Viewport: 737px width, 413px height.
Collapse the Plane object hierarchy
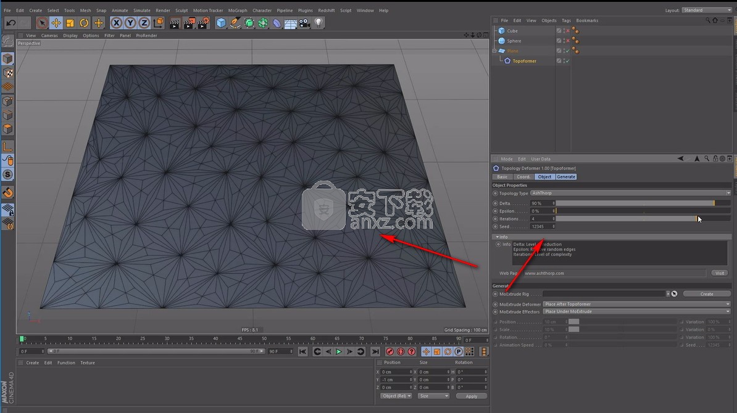(494, 51)
